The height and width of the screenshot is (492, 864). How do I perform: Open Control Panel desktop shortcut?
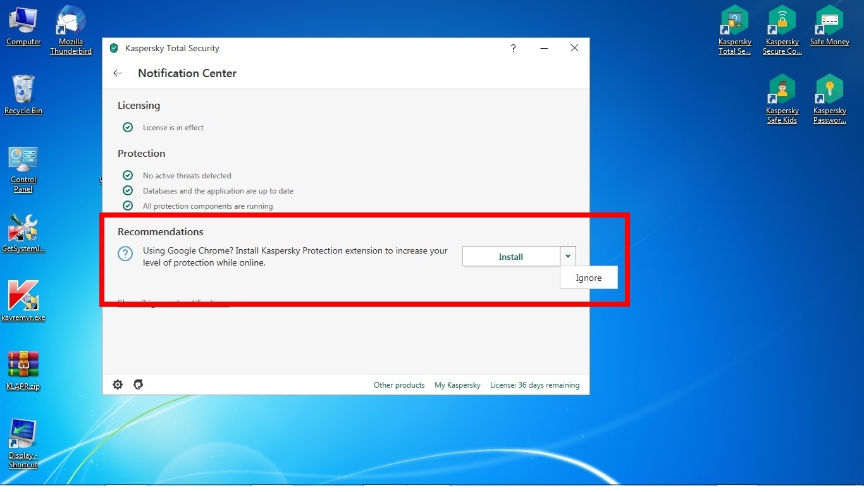point(23,169)
